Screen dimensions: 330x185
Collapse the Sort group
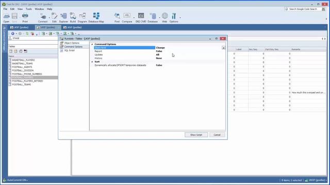point(92,62)
